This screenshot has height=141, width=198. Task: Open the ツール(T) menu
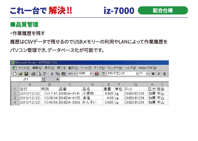click(x=86, y=68)
